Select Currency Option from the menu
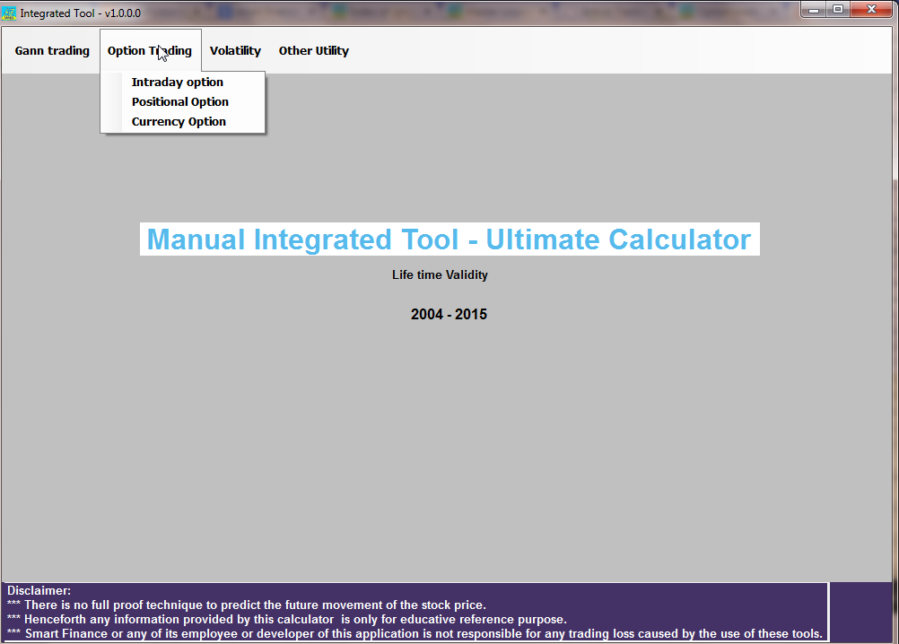Screen dimensions: 899x644 click(x=178, y=121)
